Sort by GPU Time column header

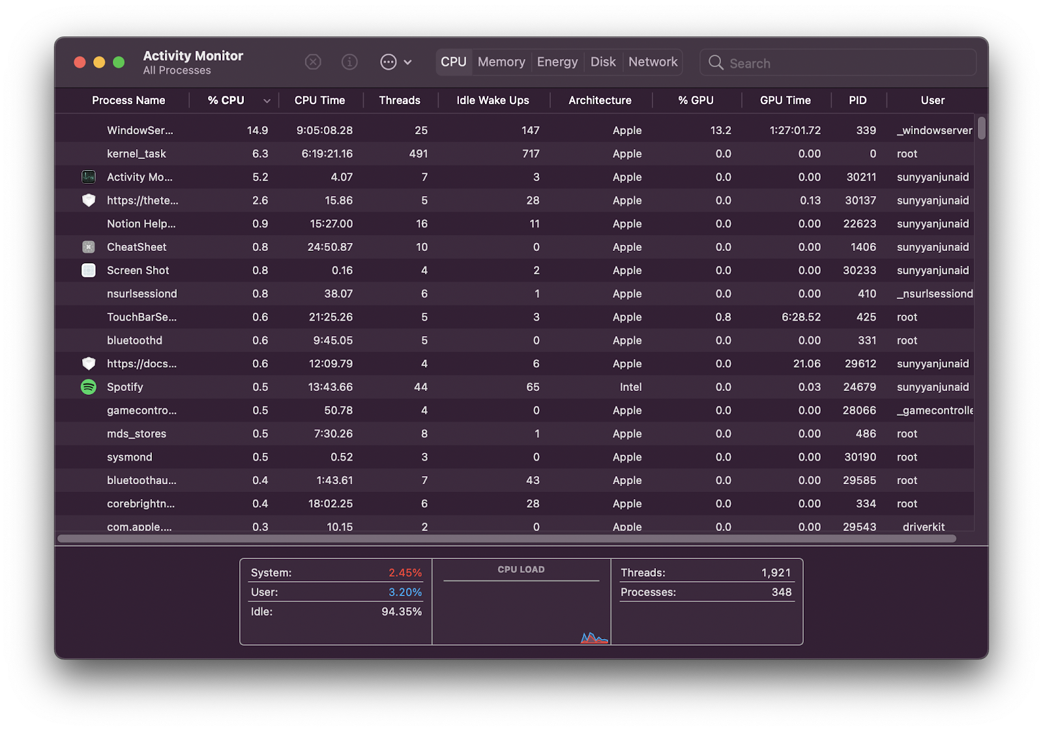tap(786, 100)
